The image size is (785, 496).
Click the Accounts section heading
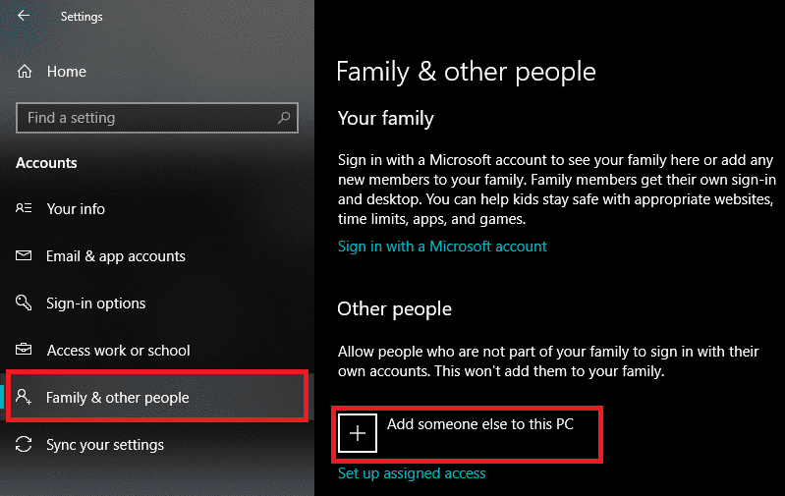tap(46, 163)
